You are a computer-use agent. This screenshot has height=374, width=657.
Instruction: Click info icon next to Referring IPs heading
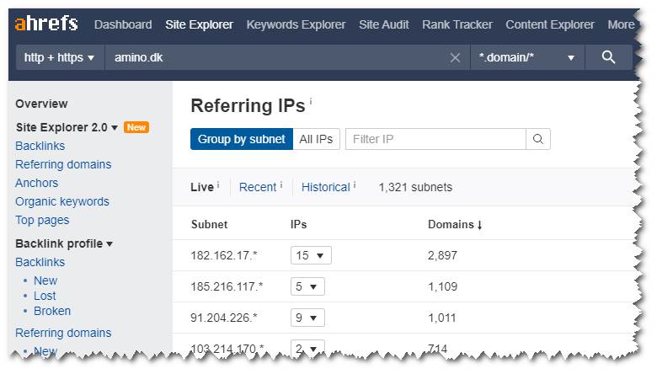(x=310, y=102)
